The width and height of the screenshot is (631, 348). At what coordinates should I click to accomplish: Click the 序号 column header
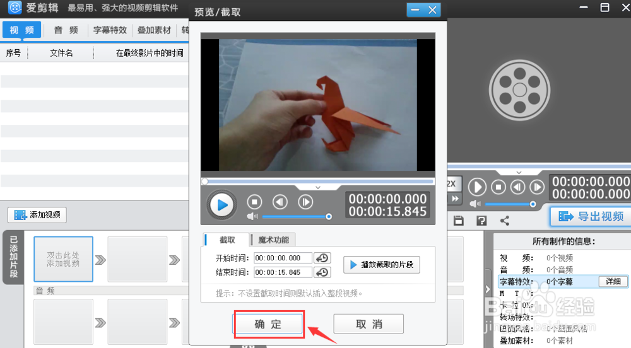pyautogui.click(x=13, y=53)
